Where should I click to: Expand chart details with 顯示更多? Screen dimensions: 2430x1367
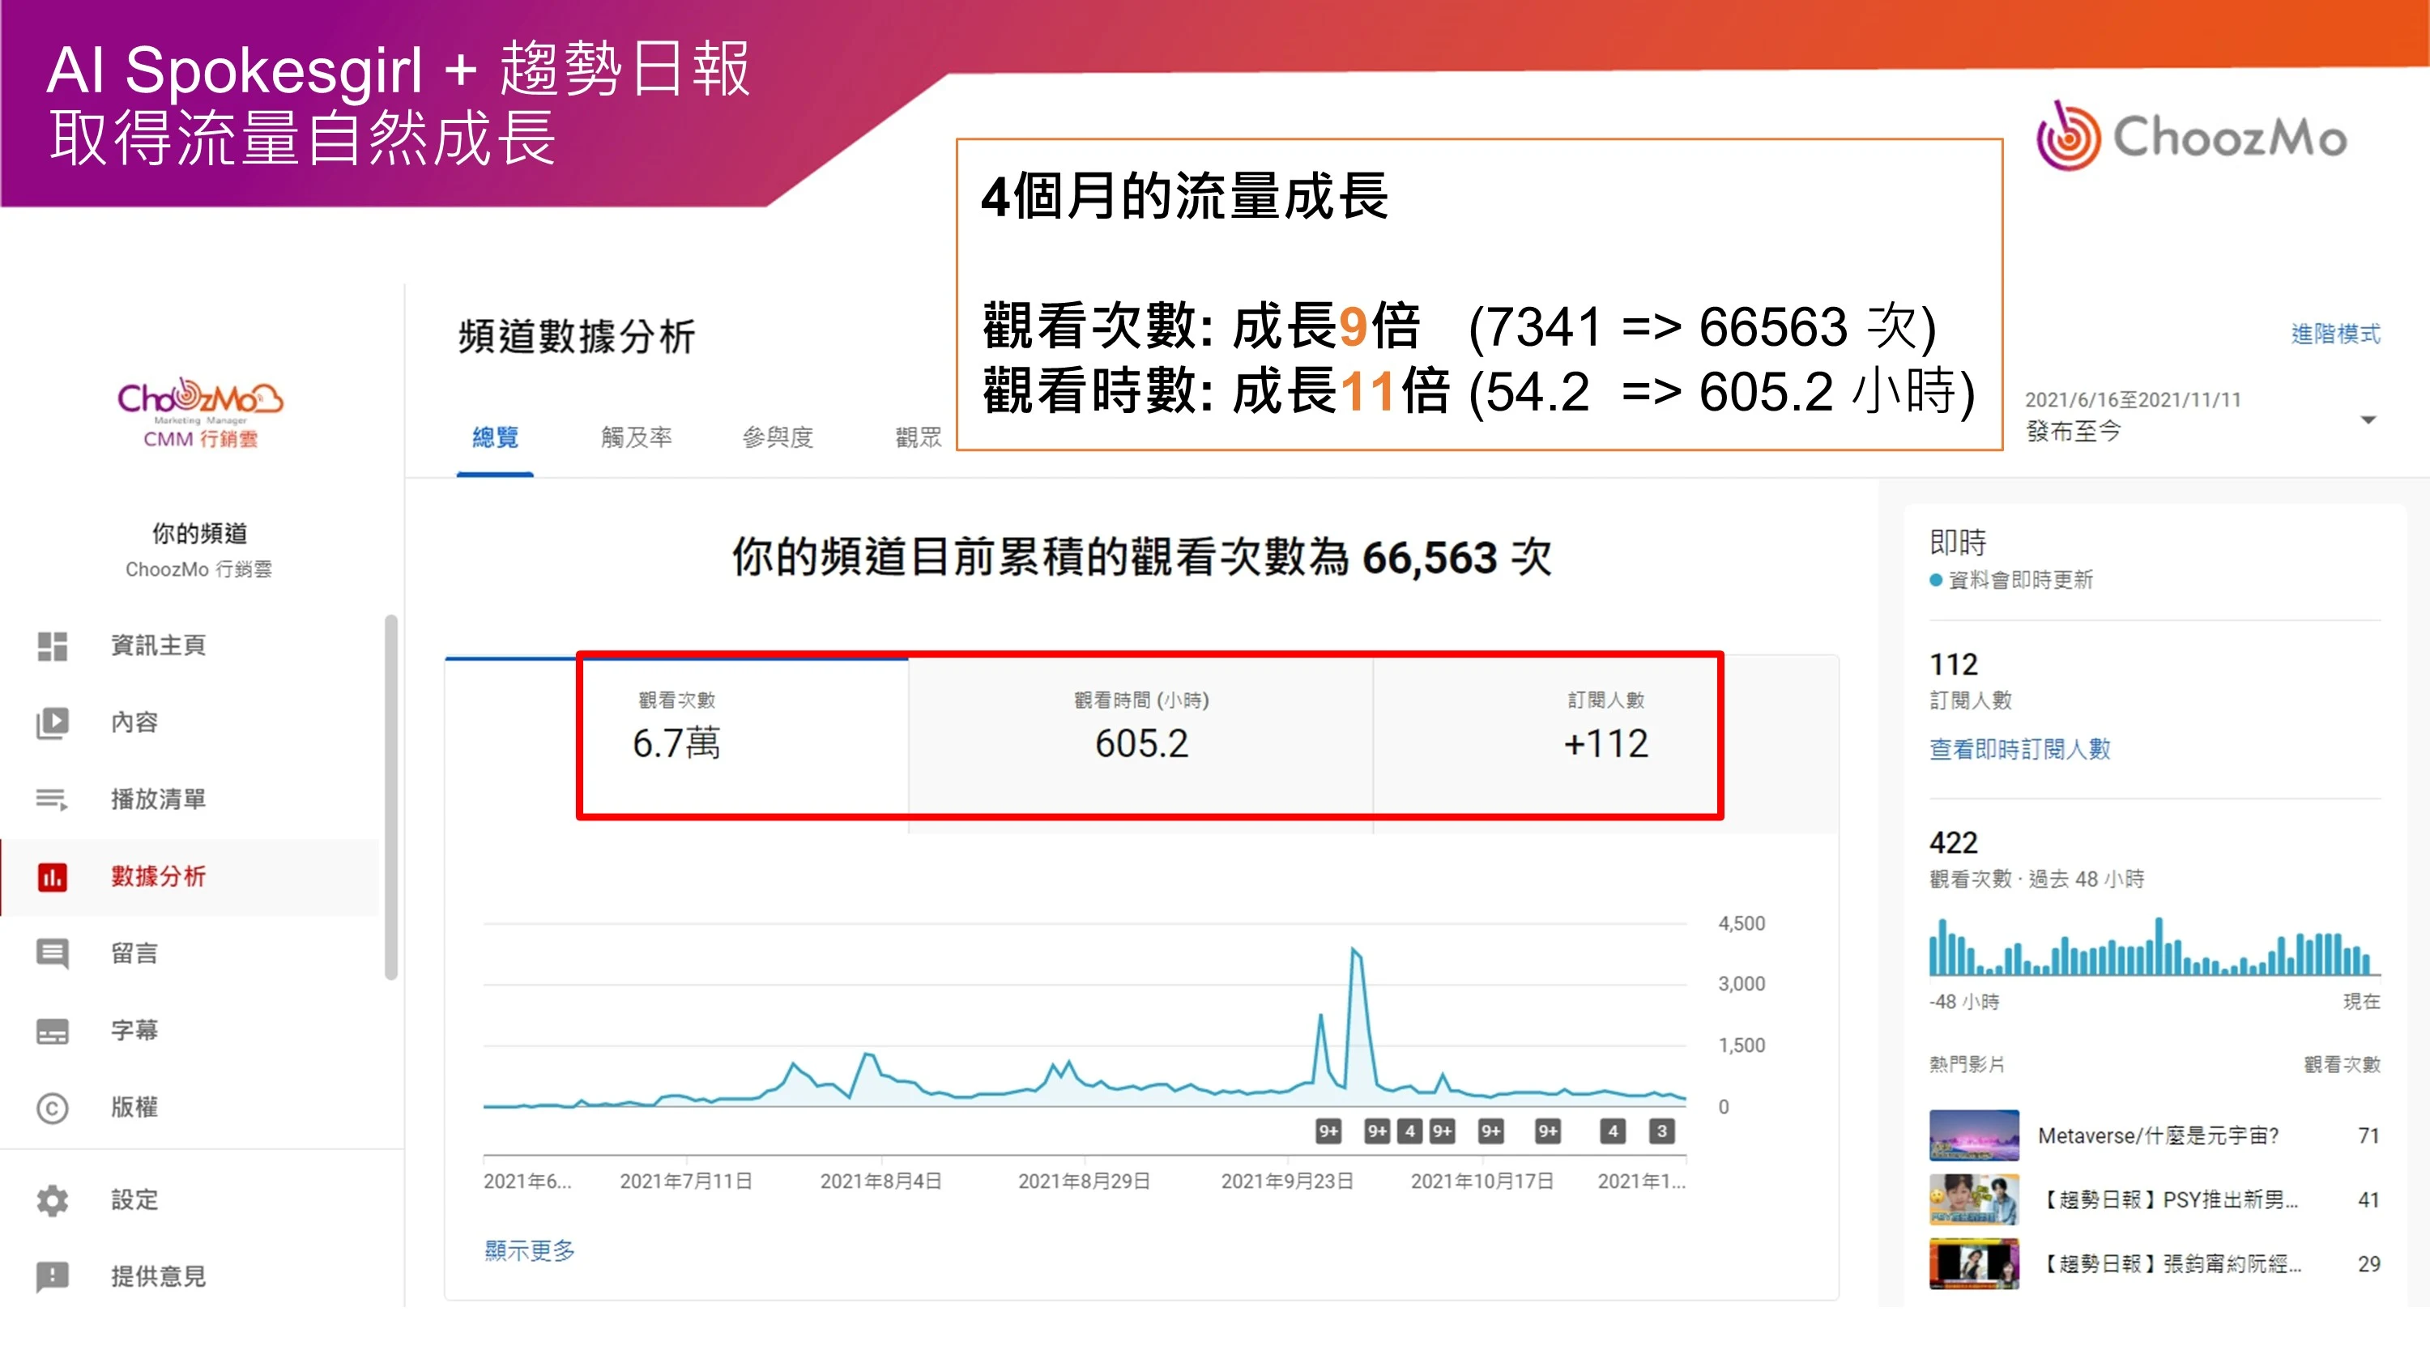pos(529,1251)
